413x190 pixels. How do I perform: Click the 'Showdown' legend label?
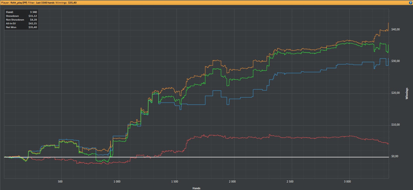12,16
